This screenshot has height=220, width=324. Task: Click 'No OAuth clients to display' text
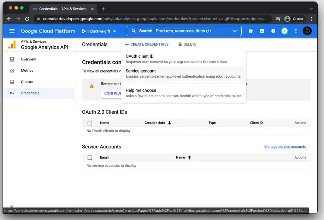108,131
